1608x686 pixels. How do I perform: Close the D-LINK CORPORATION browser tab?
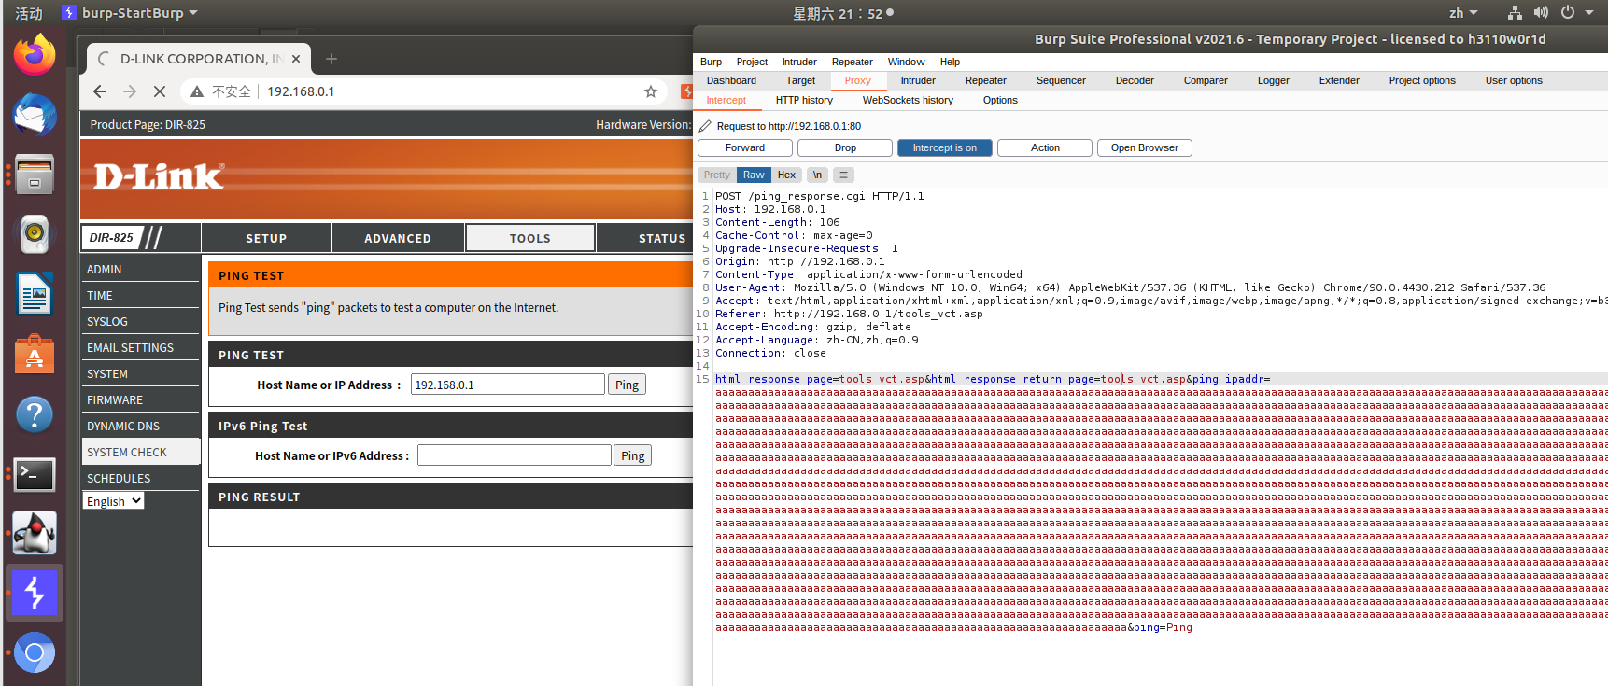pos(296,59)
